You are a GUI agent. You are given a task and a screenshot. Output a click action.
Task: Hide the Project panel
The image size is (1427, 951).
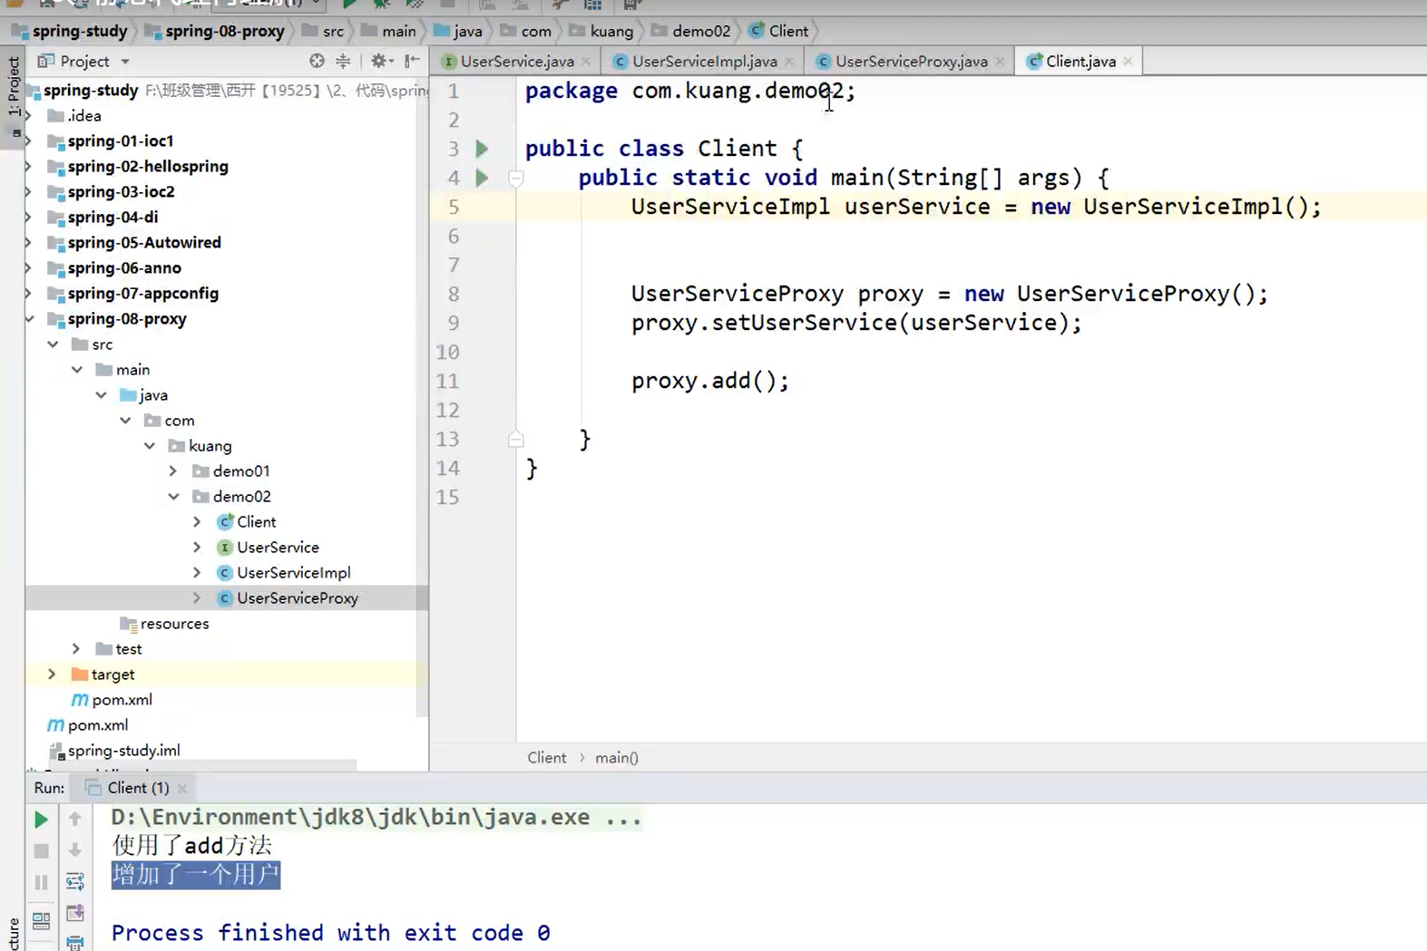coord(412,61)
